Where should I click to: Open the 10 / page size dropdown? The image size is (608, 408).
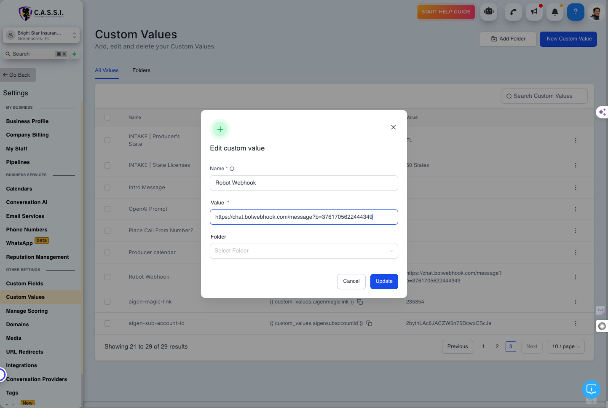coord(566,346)
